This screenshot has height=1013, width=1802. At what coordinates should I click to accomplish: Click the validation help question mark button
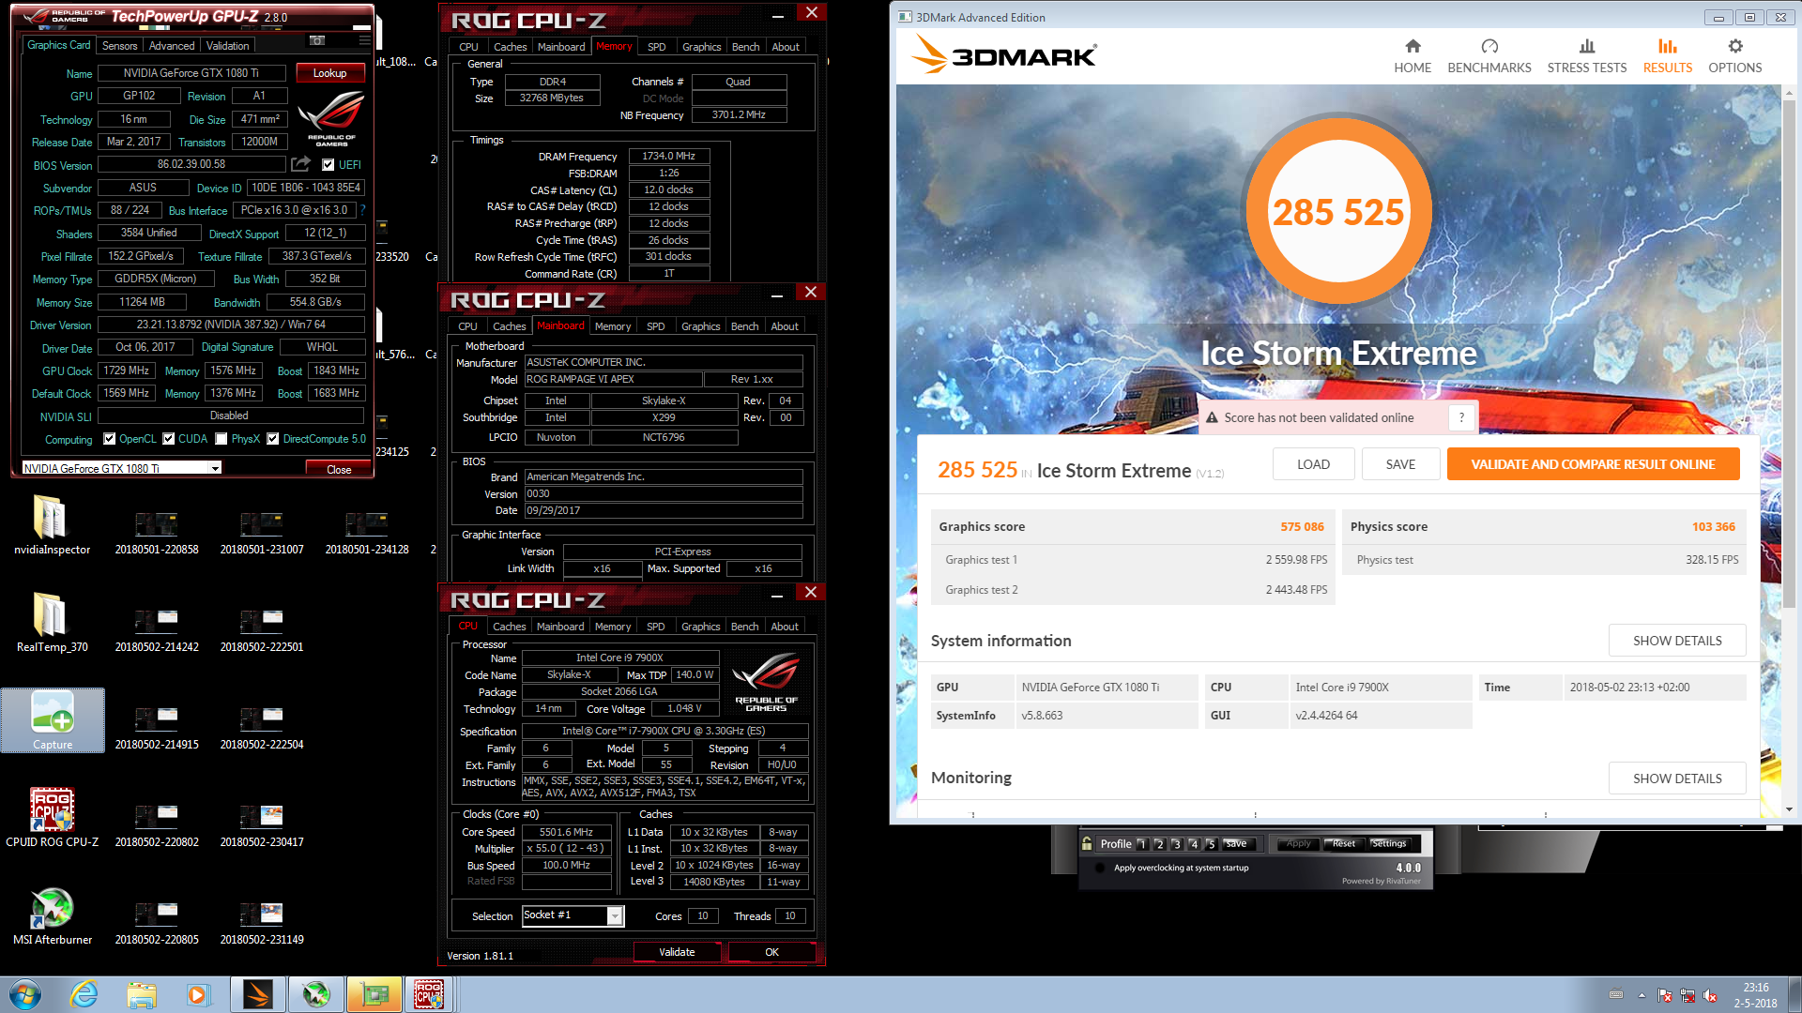point(1461,417)
